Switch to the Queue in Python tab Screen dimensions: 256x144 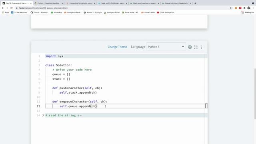click(x=176, y=3)
